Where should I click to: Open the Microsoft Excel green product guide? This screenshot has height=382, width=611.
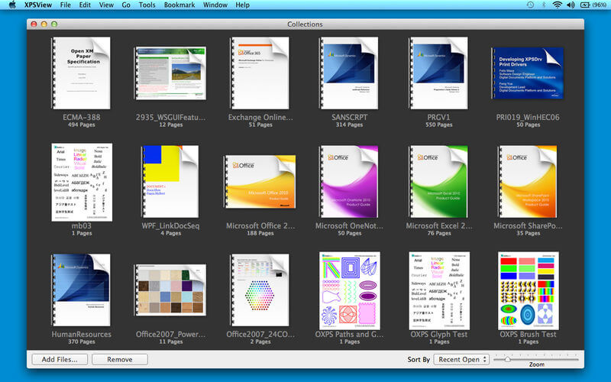[x=438, y=181]
